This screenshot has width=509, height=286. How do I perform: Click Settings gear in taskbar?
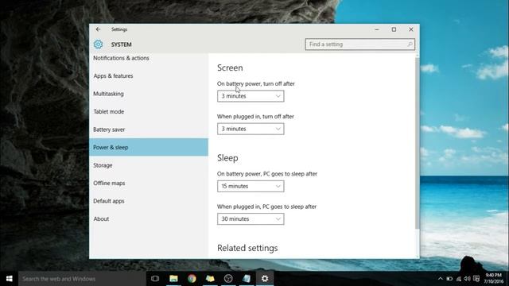point(265,279)
